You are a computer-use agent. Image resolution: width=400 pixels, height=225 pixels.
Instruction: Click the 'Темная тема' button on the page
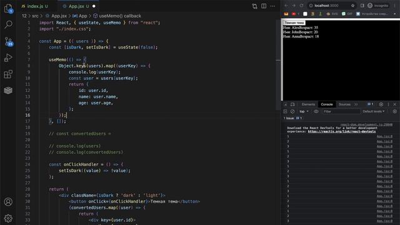294,22
